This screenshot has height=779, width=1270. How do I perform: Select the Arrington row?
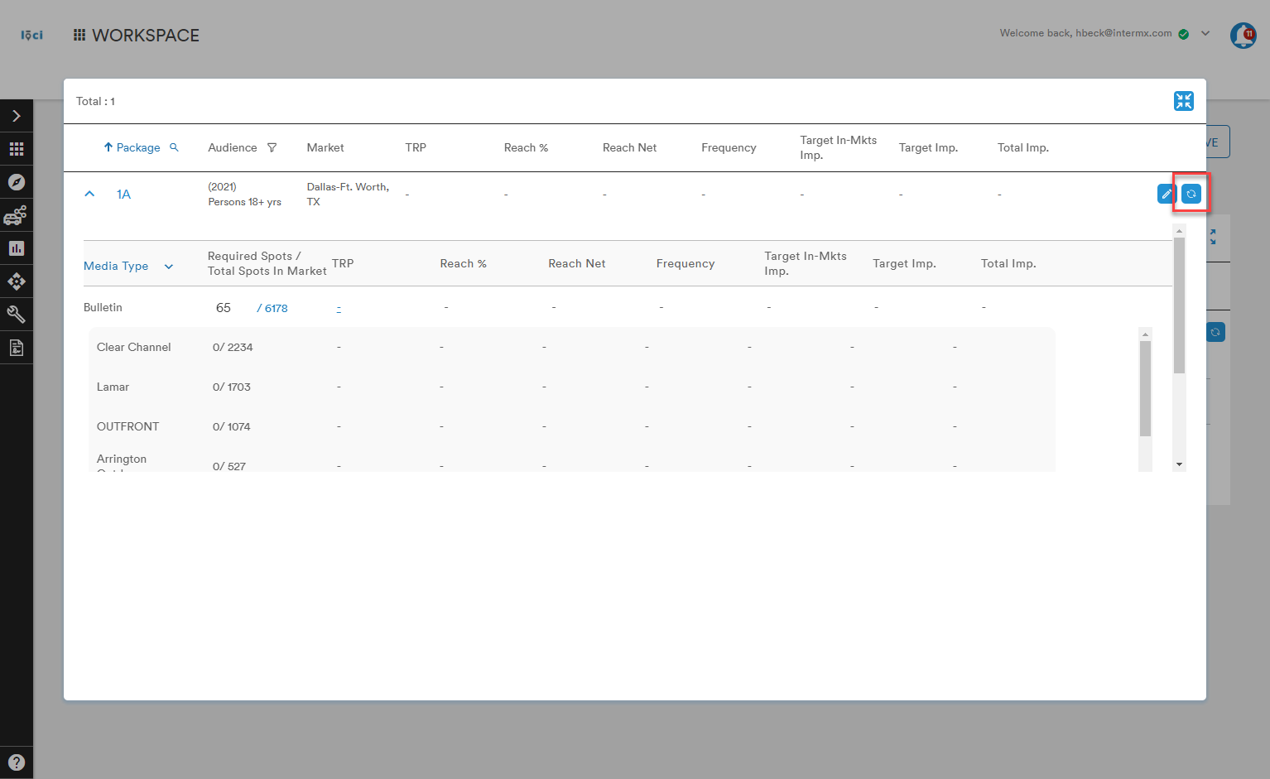point(571,461)
